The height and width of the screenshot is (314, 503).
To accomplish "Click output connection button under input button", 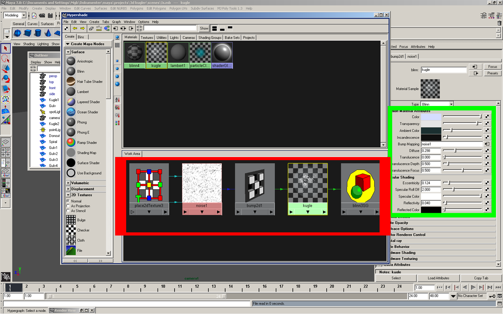I will [475, 73].
